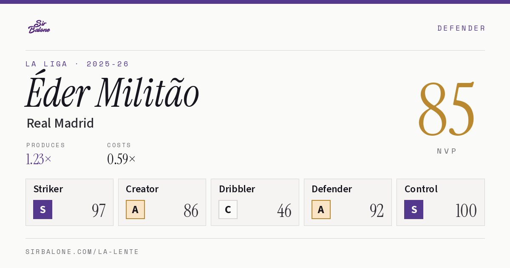
Task: Click the 85 NVP rating
Action: (446, 108)
